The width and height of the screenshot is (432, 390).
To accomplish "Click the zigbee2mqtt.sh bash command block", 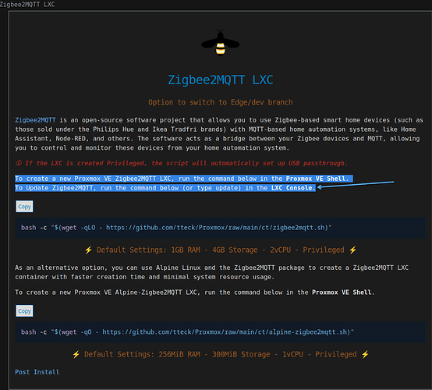I will coord(221,228).
